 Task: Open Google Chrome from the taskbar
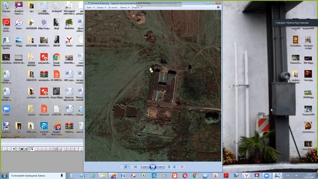click(x=195, y=176)
